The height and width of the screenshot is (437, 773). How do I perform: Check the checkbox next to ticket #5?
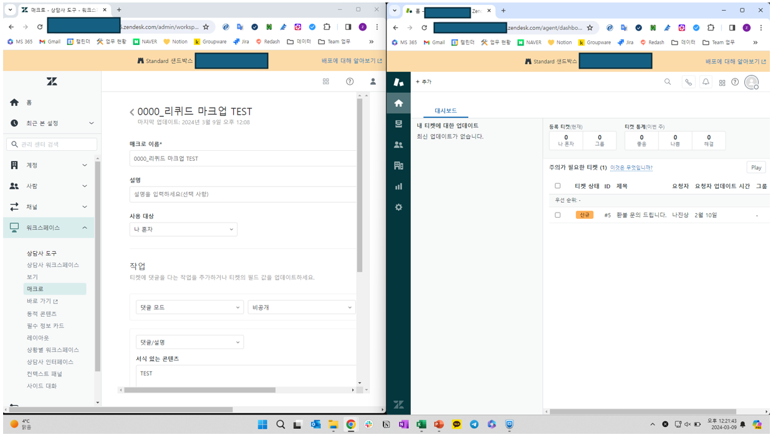click(x=558, y=214)
